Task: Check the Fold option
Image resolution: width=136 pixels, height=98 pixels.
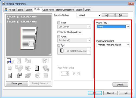Action: (x=59, y=45)
